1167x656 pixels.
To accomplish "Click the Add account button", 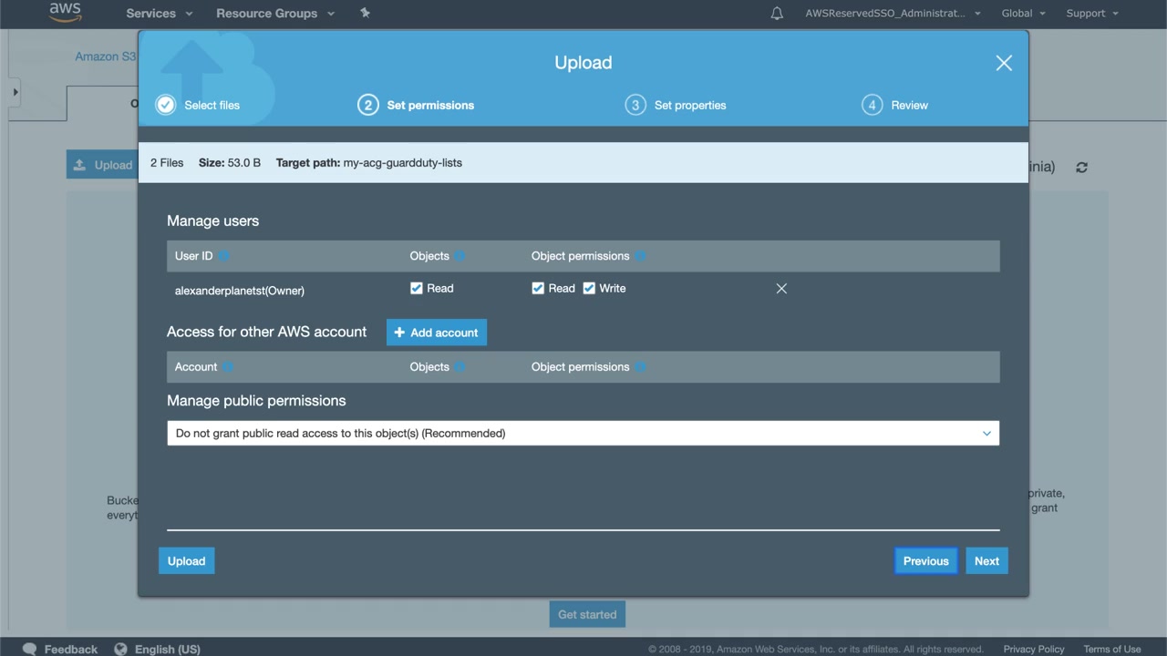I will 437,333.
